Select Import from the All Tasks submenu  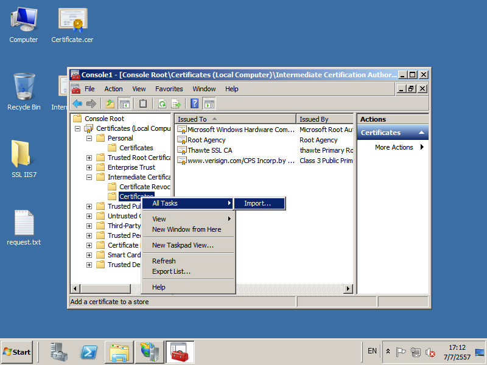pyautogui.click(x=258, y=203)
